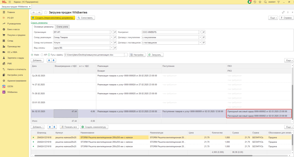Screen dimensions: 294x157
Task: Open Покупки и продажи cart icon
Action: (x=4, y=35)
